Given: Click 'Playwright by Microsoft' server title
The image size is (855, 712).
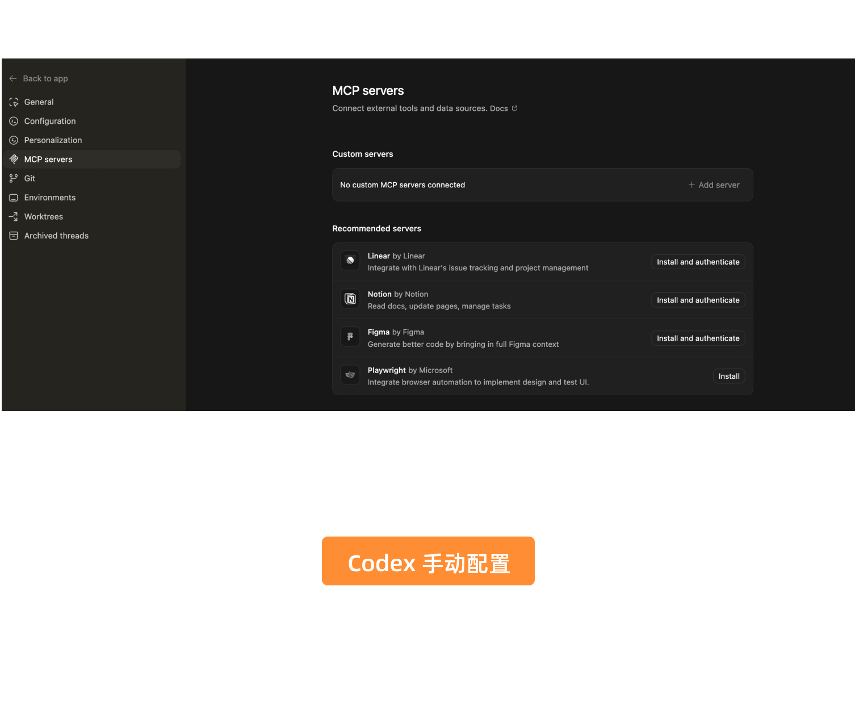Looking at the screenshot, I should pos(410,370).
